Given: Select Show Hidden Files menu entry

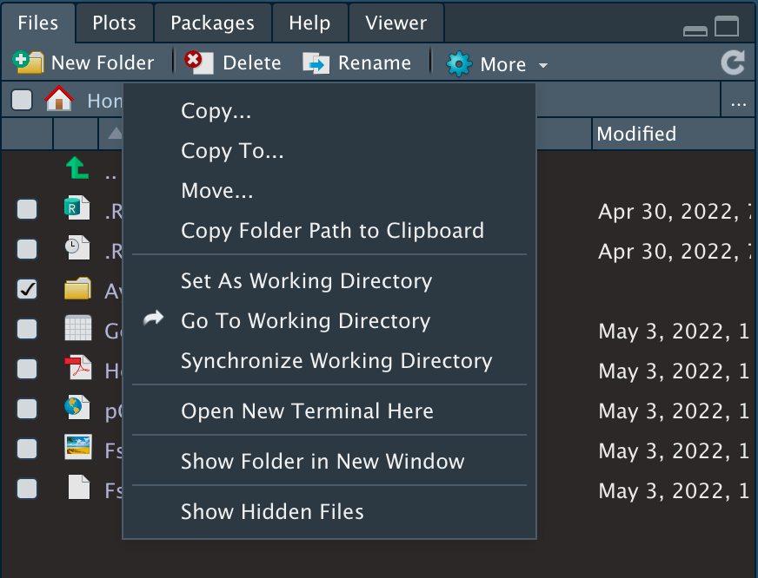Looking at the screenshot, I should click(x=272, y=512).
